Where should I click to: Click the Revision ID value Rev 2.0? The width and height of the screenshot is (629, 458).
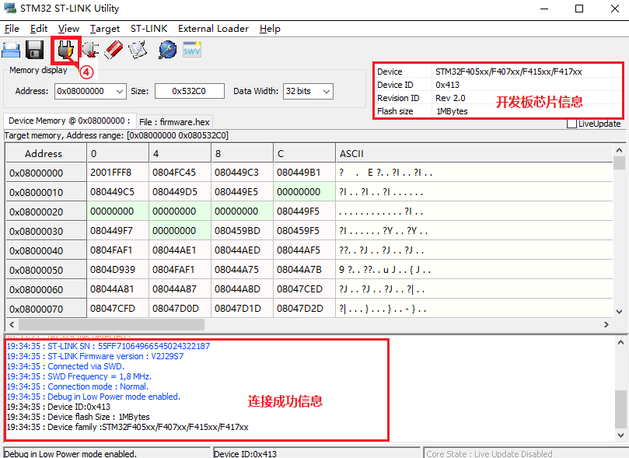click(450, 98)
